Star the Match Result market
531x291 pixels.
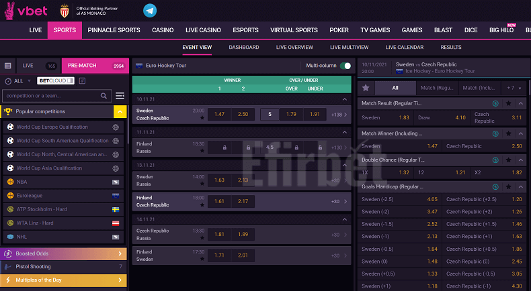point(508,103)
